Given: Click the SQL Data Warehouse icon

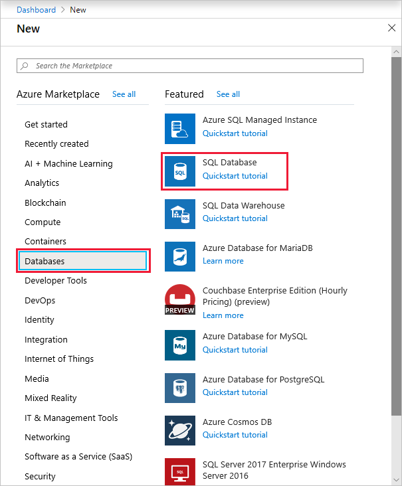Looking at the screenshot, I should pos(180,214).
